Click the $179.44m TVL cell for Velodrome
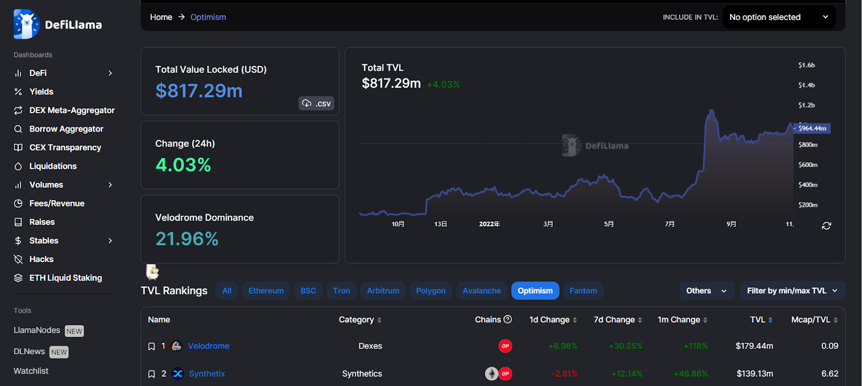This screenshot has height=386, width=862. 754,346
